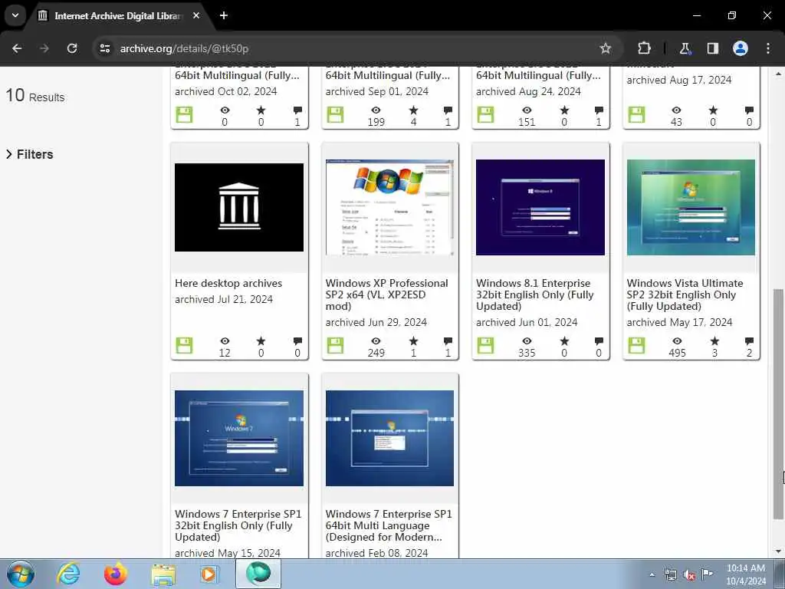This screenshot has width=785, height=589.
Task: Show hidden system tray icons arrow
Action: click(x=652, y=575)
